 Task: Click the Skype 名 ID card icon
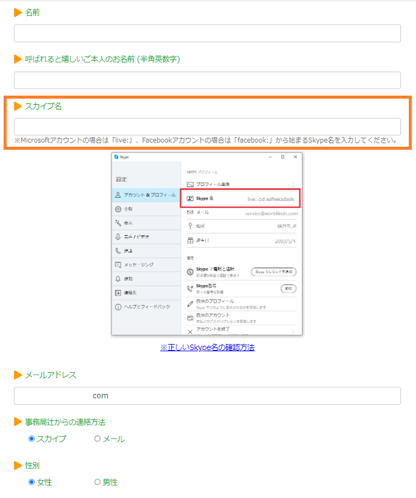pyautogui.click(x=190, y=198)
